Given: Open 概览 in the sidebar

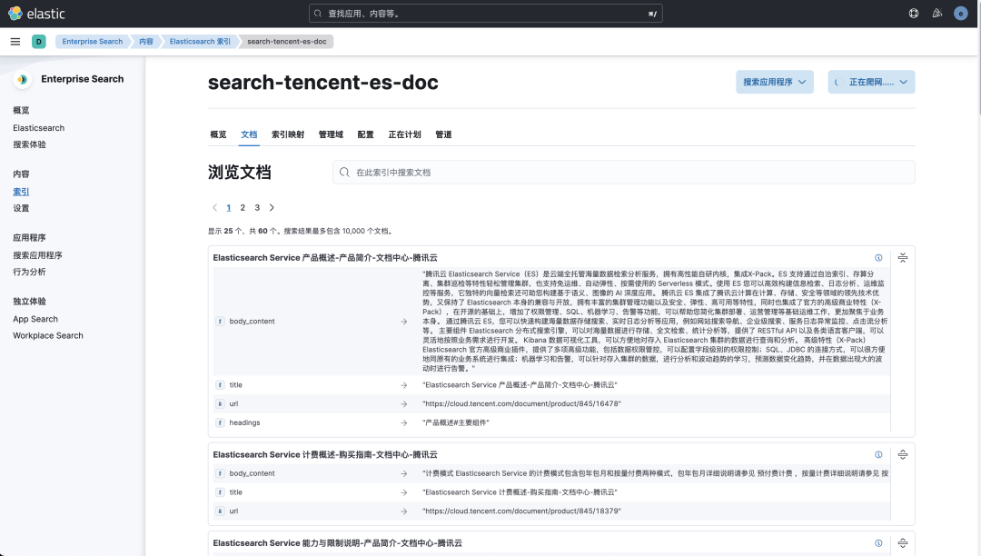Looking at the screenshot, I should [x=21, y=110].
